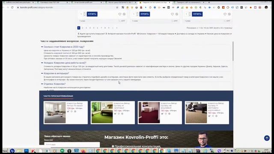Add the first product card to wishlist (heart icon)
274x154 pixels.
(x=120, y=14)
